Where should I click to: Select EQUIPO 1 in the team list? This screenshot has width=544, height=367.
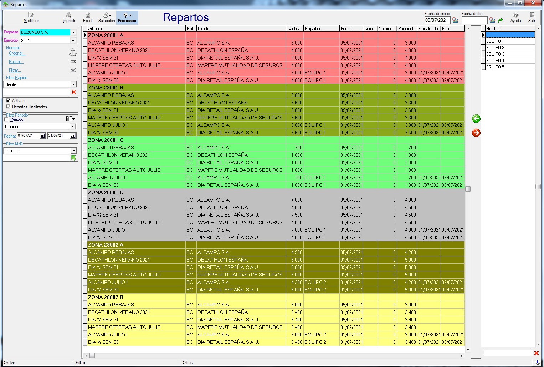pos(510,41)
